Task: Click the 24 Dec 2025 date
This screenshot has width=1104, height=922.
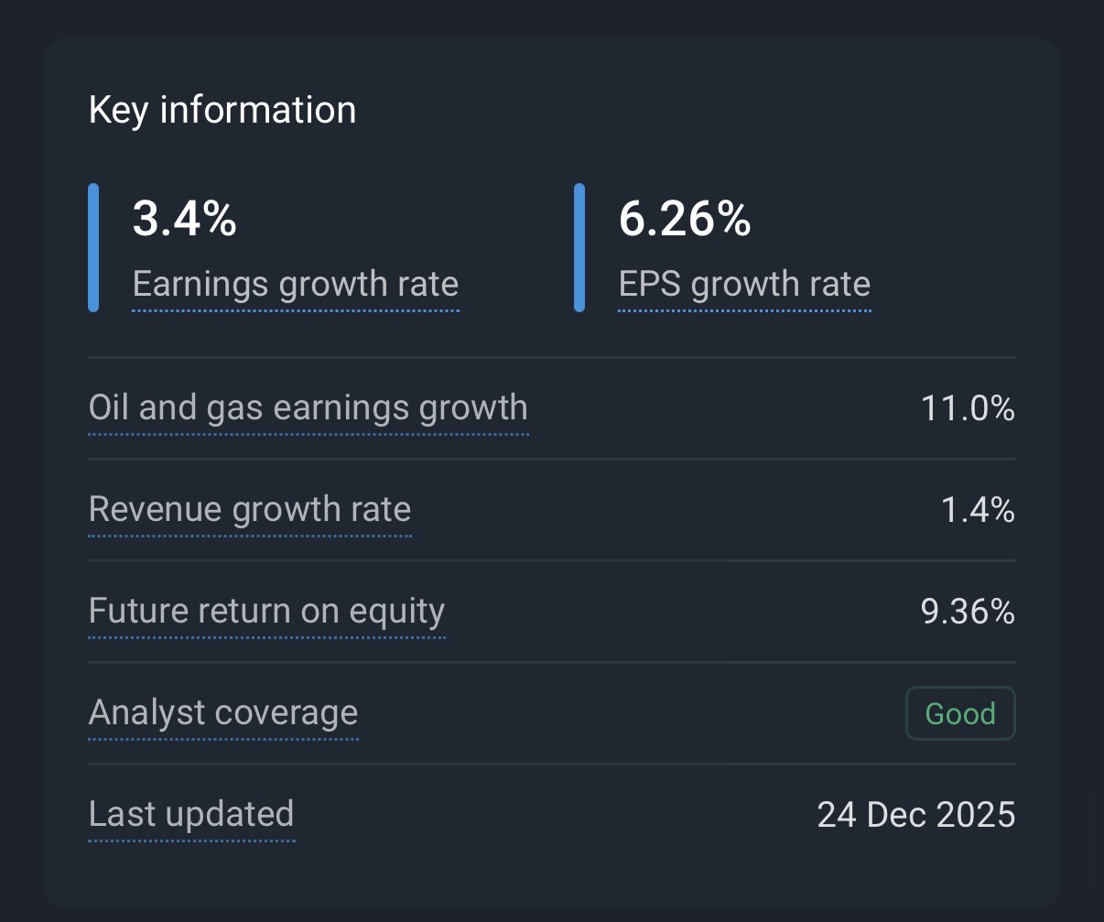Action: pos(915,815)
